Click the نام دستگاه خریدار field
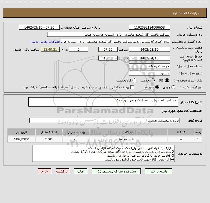Viewport: 210px width, 203px height. [109, 35]
